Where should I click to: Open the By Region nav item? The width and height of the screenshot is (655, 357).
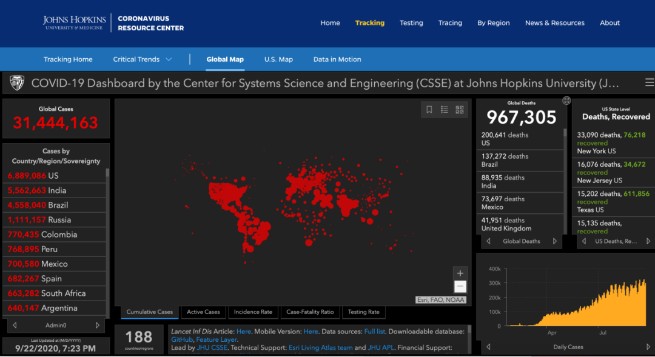coord(493,23)
